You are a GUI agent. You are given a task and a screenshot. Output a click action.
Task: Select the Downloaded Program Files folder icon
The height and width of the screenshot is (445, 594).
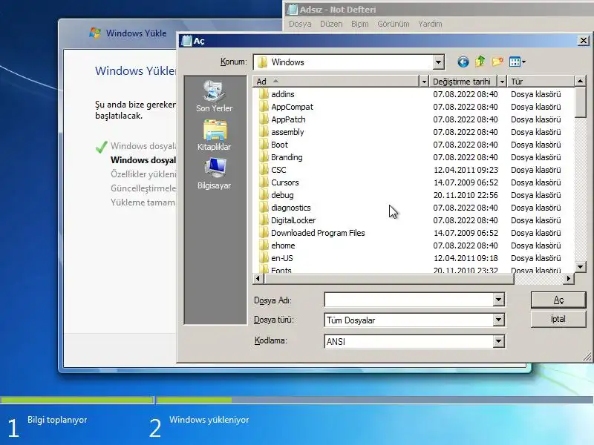[x=264, y=233]
